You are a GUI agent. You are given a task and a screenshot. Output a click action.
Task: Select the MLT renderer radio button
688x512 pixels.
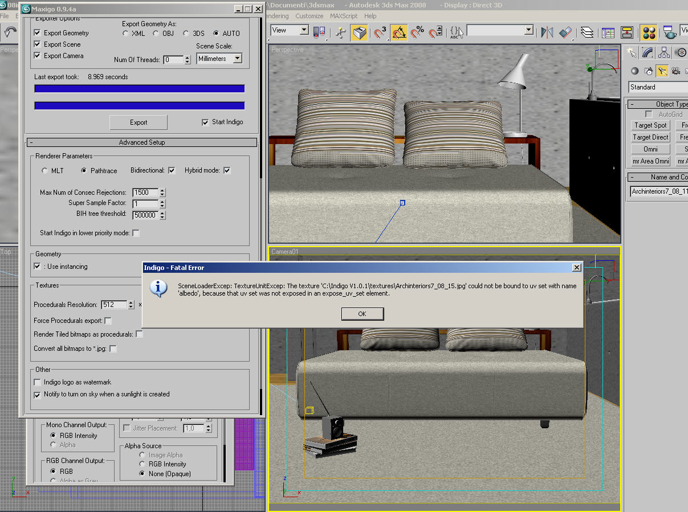tap(45, 170)
